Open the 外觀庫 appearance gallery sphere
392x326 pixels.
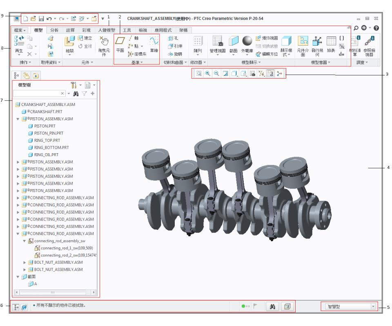point(247,41)
